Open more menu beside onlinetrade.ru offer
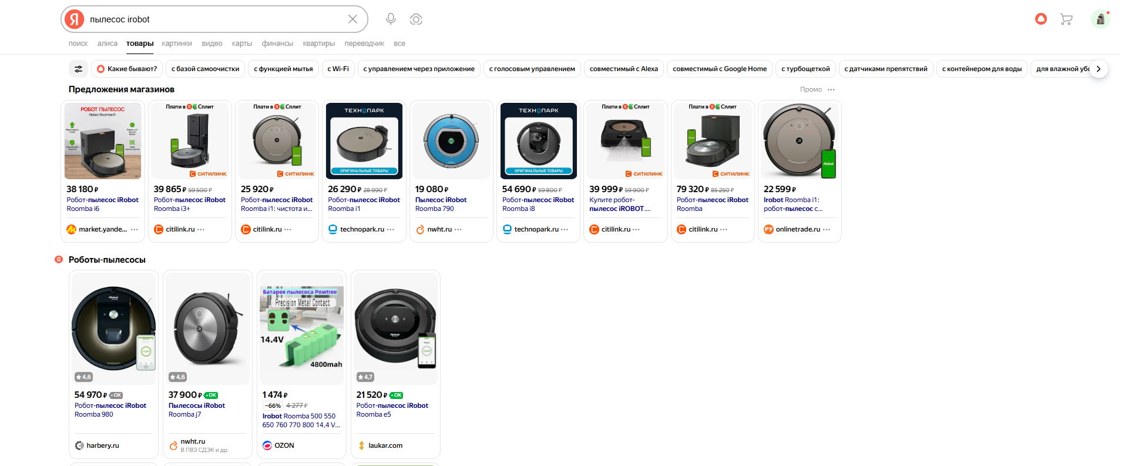1128x466 pixels. point(827,229)
